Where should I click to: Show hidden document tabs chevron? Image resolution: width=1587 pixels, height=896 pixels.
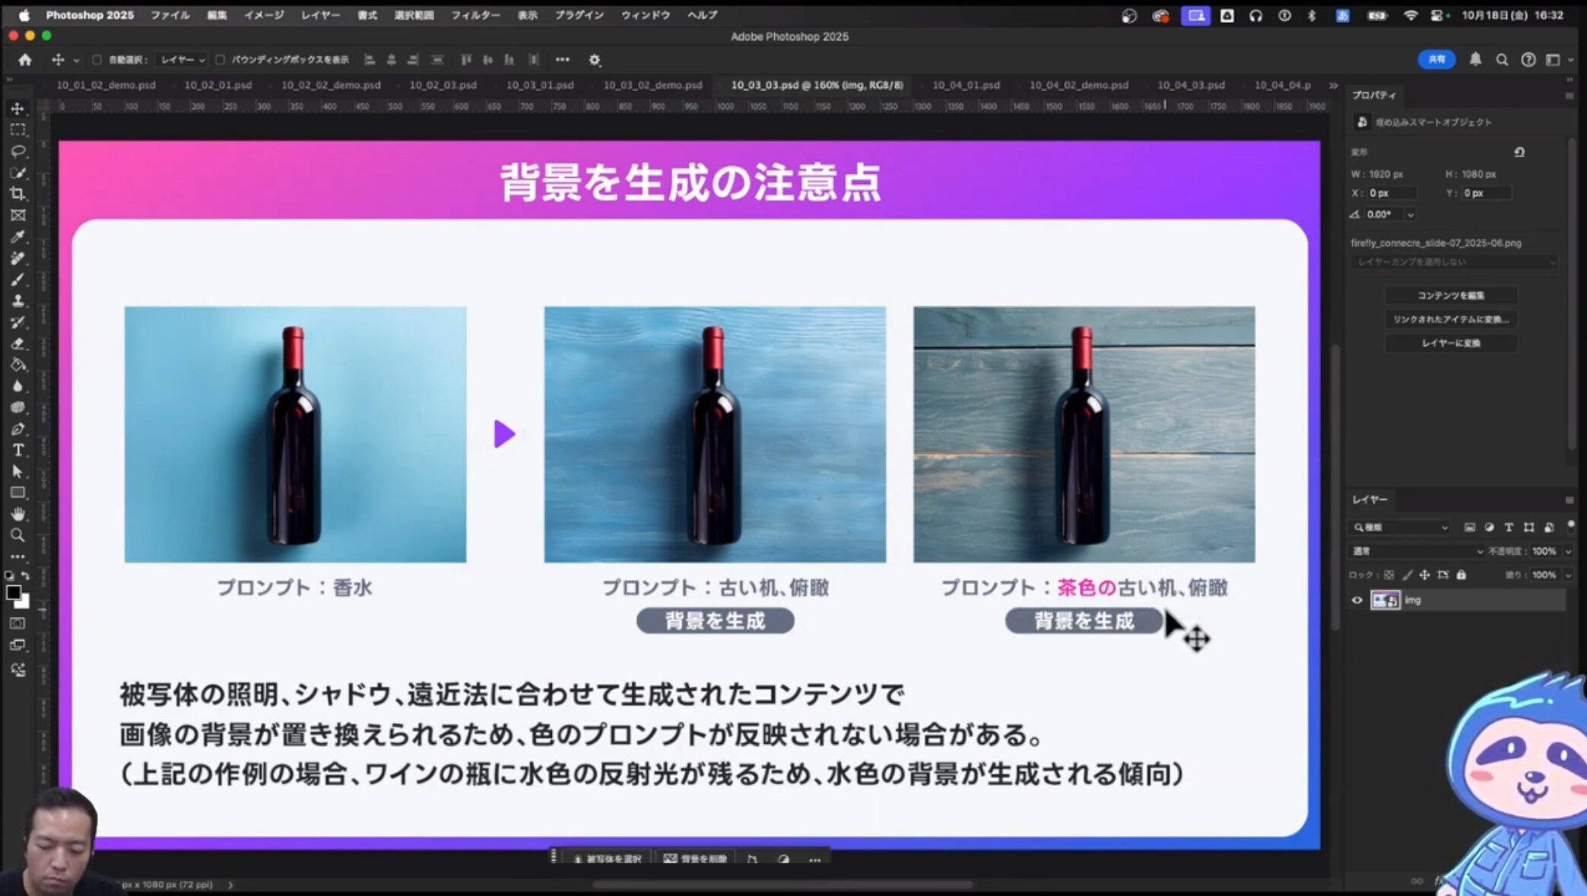tap(1333, 85)
